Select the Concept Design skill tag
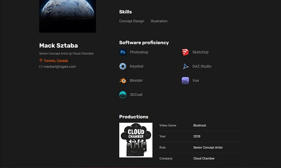Screen dimensions: 281x168 pos(132,21)
